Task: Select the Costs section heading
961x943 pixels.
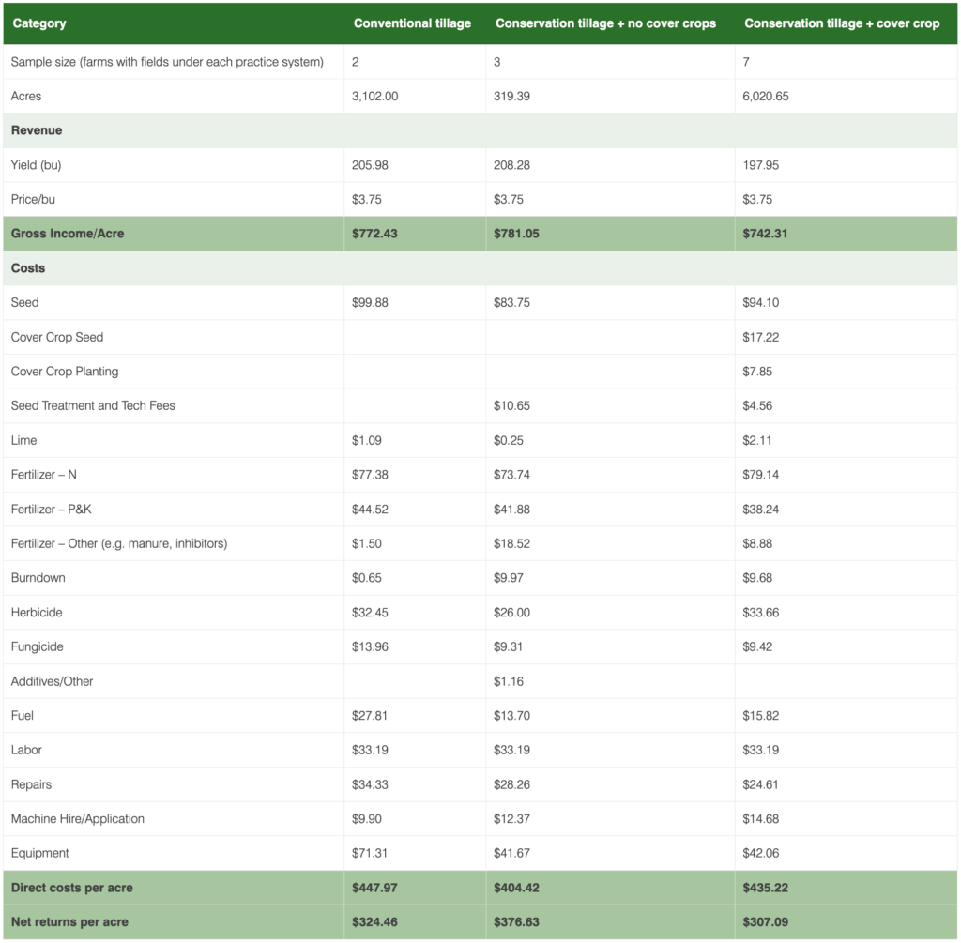Action: click(27, 267)
